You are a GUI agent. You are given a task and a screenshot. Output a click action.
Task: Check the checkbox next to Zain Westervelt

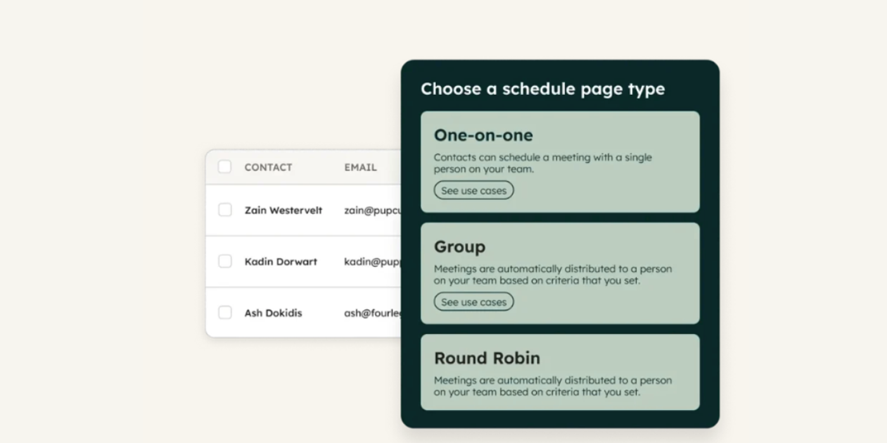225,209
